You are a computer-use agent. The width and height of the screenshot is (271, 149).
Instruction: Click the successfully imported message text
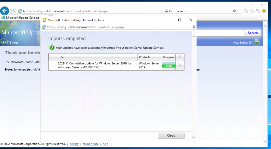(x=110, y=48)
